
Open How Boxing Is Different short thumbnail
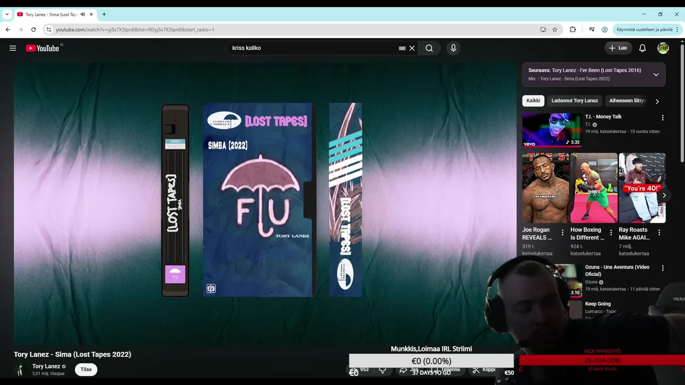pyautogui.click(x=593, y=188)
